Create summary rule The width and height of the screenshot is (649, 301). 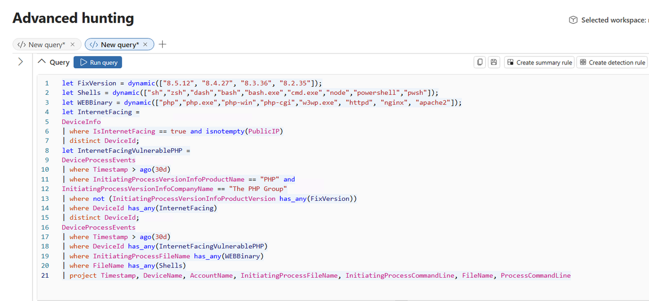point(539,62)
